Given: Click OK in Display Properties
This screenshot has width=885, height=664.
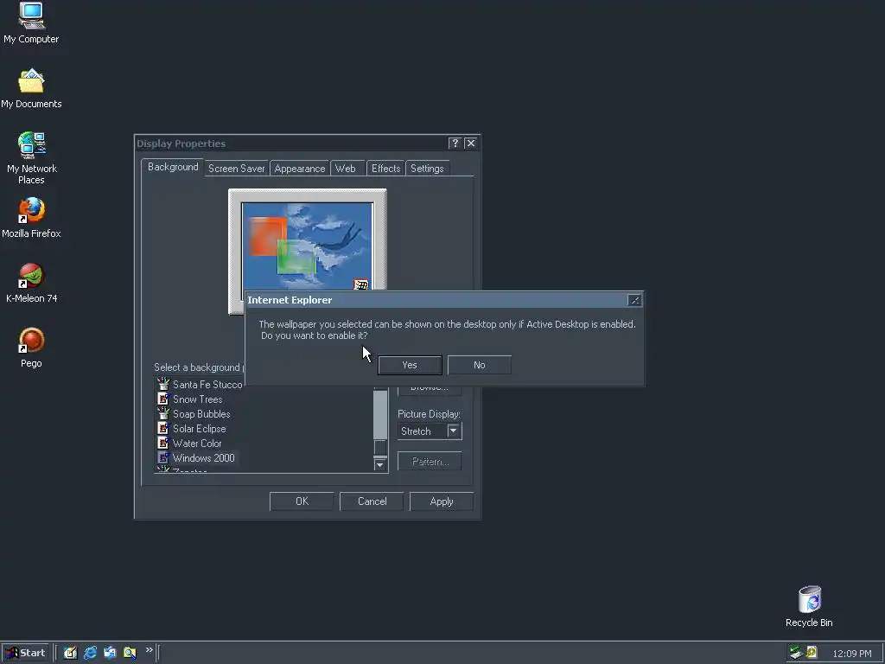Looking at the screenshot, I should (x=302, y=501).
